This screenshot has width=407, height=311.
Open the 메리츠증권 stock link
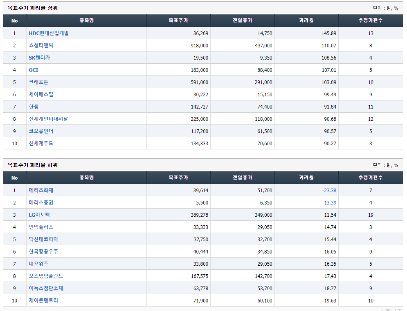click(x=41, y=202)
